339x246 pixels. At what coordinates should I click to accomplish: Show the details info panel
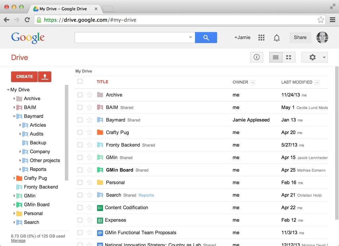tap(257, 57)
